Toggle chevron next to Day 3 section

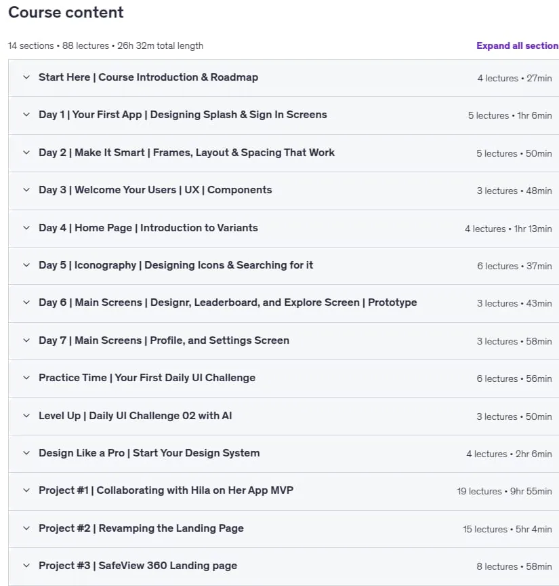[26, 190]
